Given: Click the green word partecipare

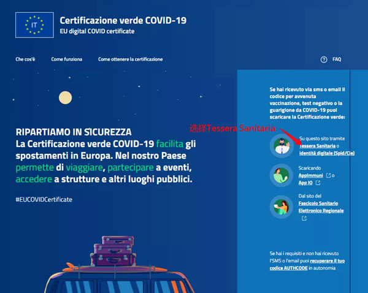Looking at the screenshot, I should coord(131,167).
